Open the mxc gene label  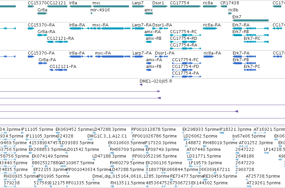(96, 3)
